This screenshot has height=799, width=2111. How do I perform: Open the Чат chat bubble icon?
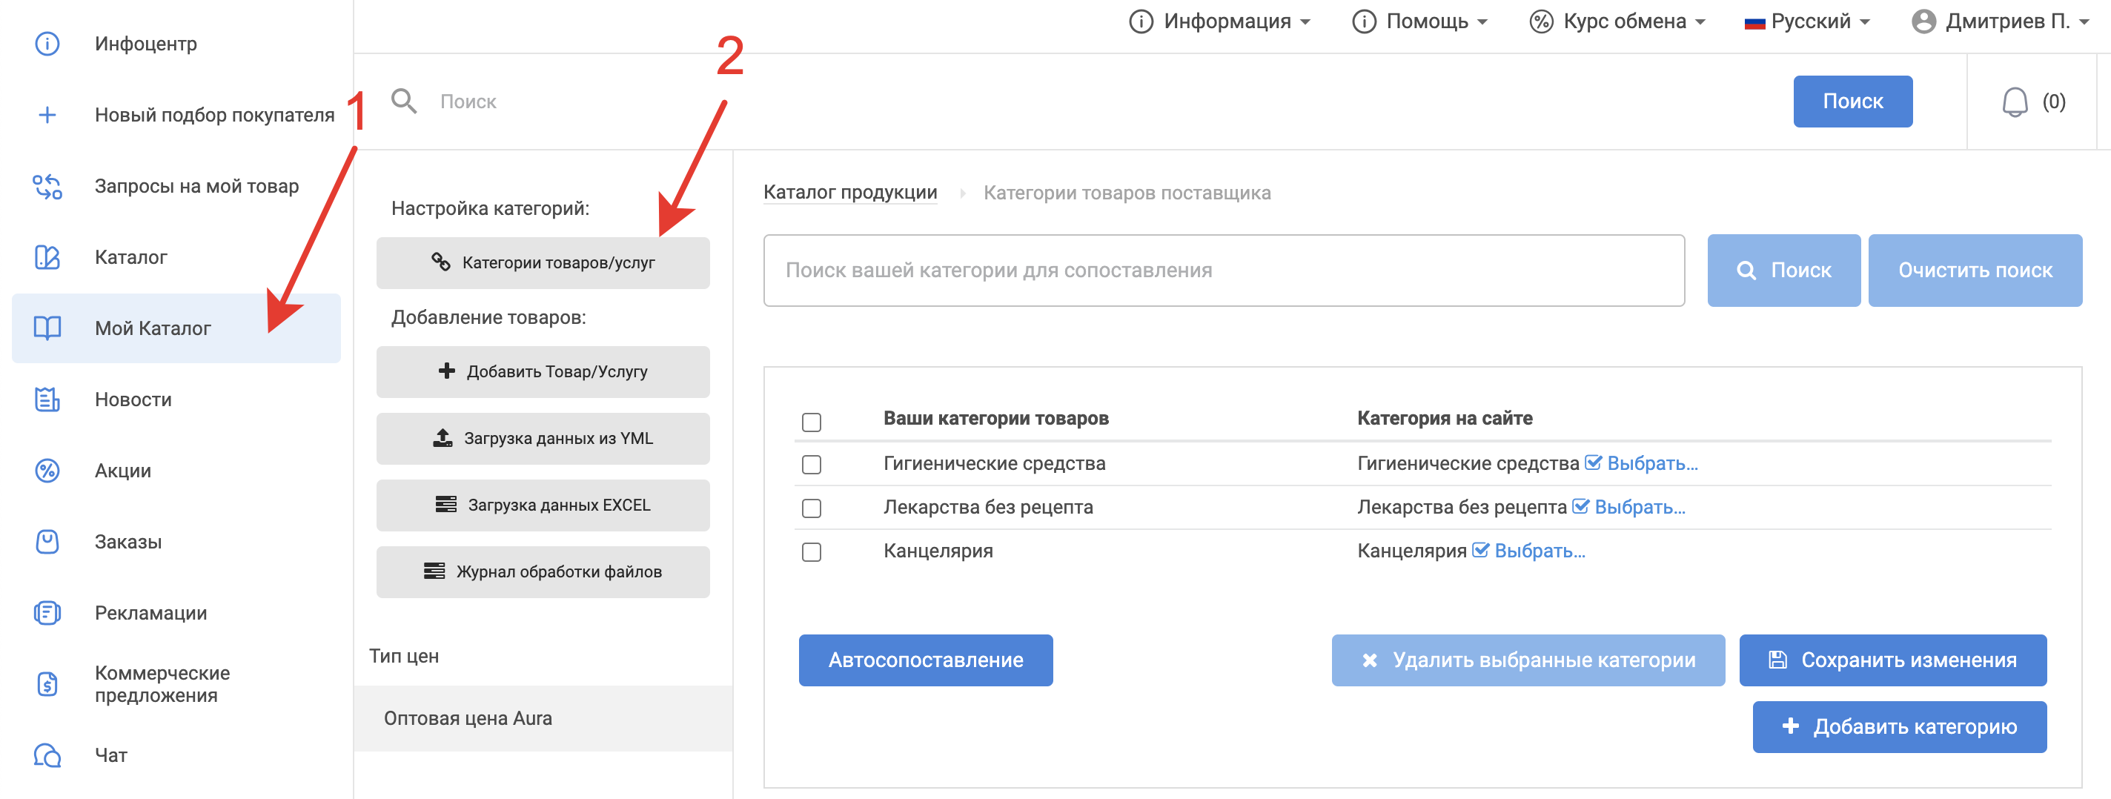(47, 755)
